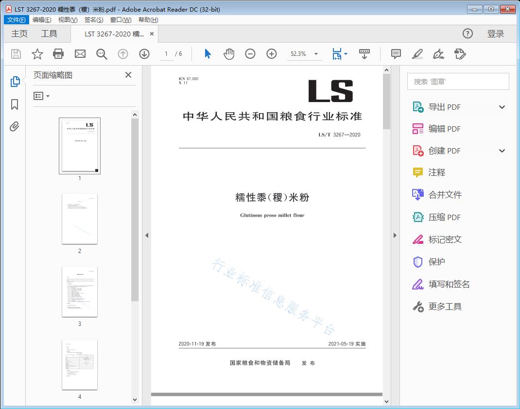The height and width of the screenshot is (409, 520).
Task: Open search with the magnifier icon
Action: click(x=102, y=54)
